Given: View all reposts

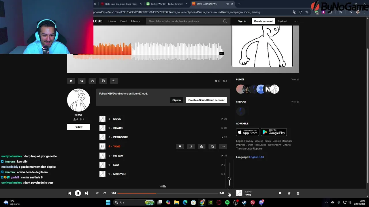Looking at the screenshot, I should pos(295,102).
